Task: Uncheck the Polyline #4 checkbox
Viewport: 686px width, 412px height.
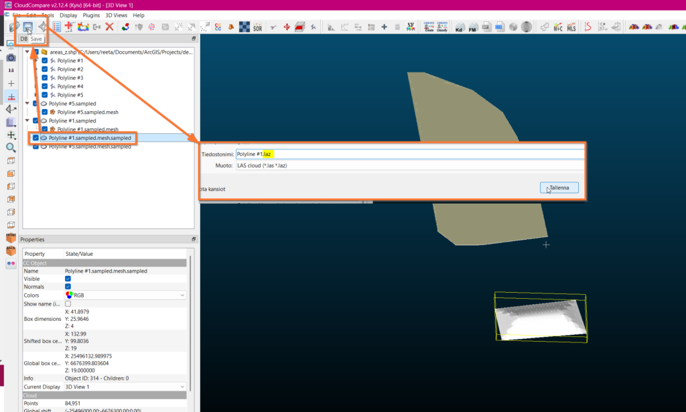Action: (x=45, y=86)
